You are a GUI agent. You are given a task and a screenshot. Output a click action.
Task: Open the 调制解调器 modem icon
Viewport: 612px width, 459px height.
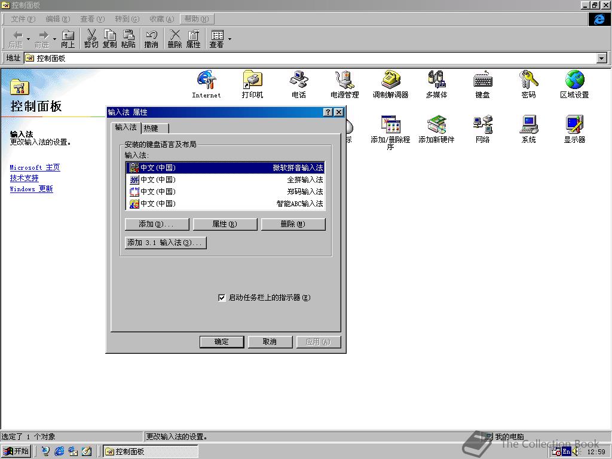(390, 84)
